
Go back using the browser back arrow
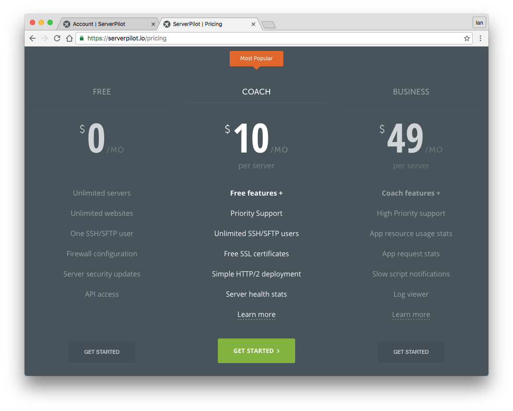33,38
